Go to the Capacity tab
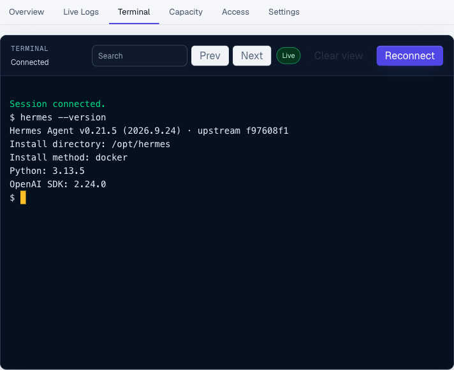Image resolution: width=454 pixels, height=370 pixels. point(186,12)
